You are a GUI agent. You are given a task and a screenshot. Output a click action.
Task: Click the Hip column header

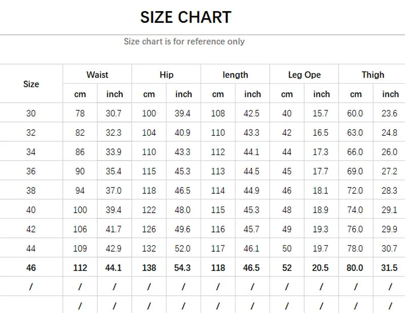(x=166, y=75)
